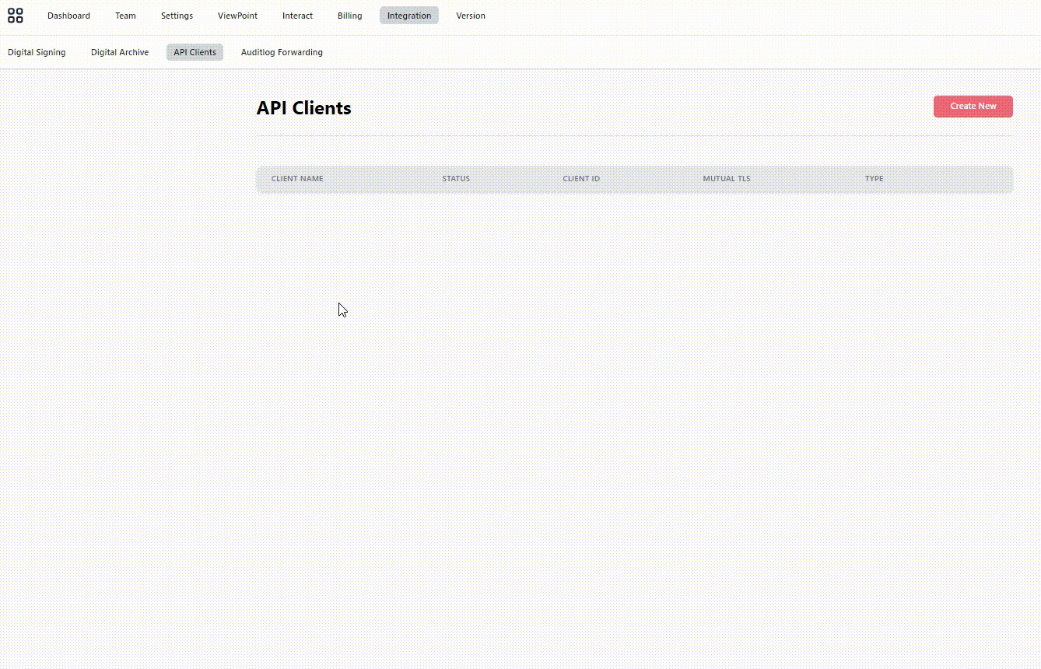Open the Auditlog Forwarding tab
This screenshot has width=1041, height=669.
[x=282, y=52]
